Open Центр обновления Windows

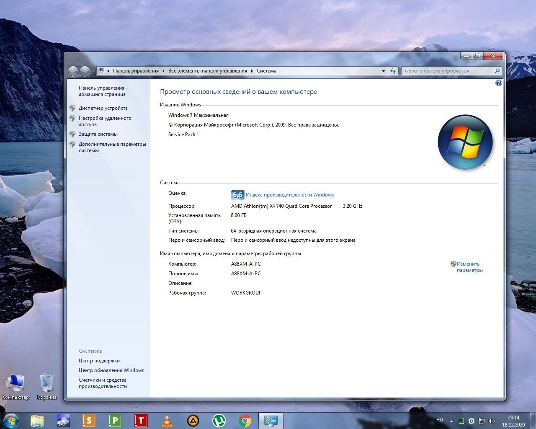(111, 370)
